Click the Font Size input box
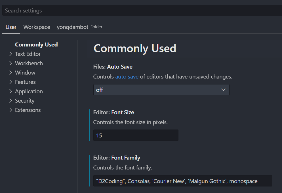This screenshot has height=193, width=282. pos(136,135)
